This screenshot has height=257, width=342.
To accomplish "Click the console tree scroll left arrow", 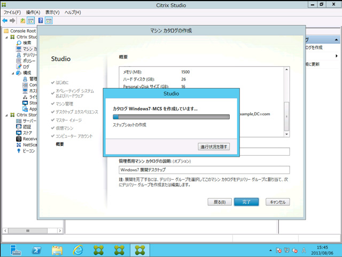I will (x=5, y=230).
